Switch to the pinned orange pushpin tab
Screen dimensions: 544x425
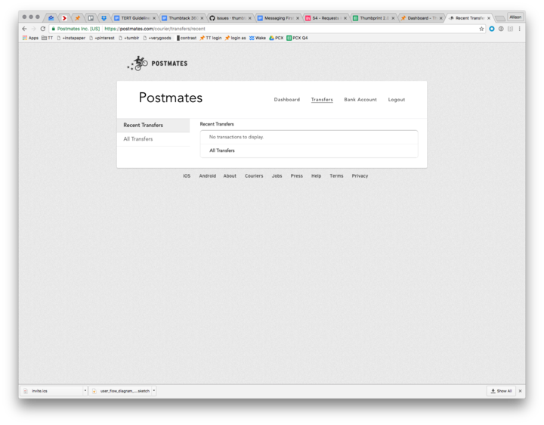click(77, 18)
